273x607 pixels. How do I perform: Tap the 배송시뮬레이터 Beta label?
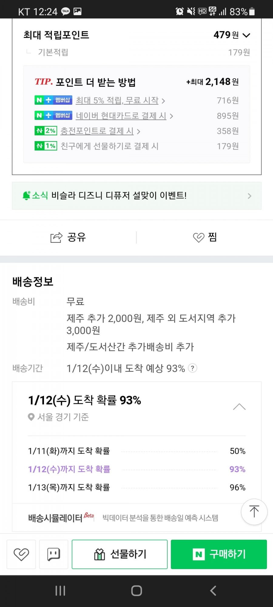61,517
